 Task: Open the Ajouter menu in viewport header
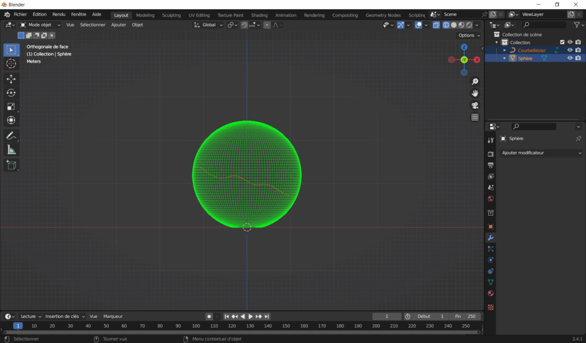point(118,25)
